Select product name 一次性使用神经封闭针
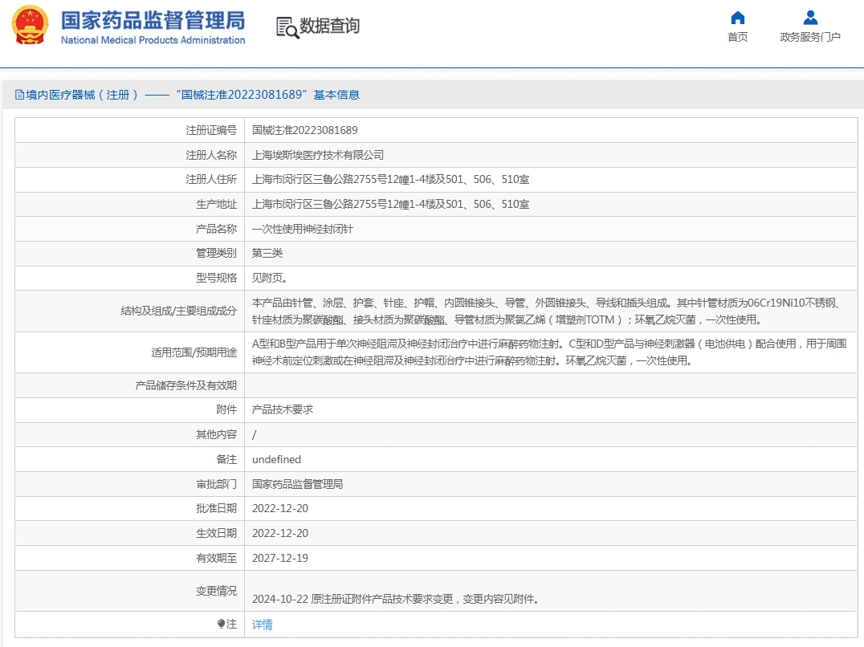 303,229
